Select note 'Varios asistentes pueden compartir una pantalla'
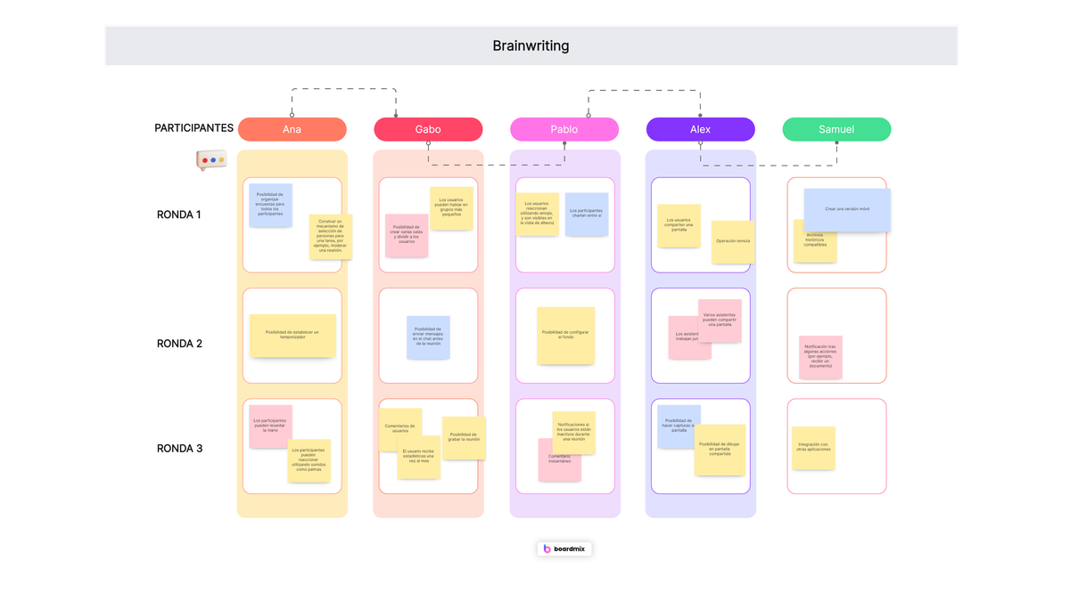 [x=720, y=321]
